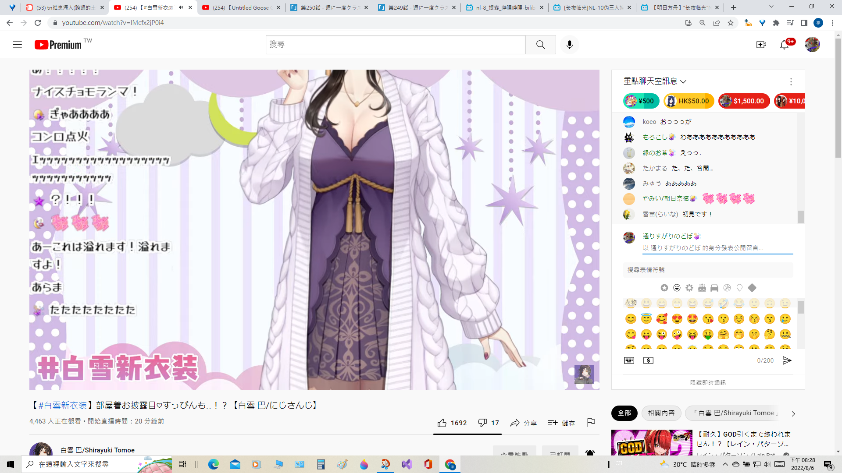Click the chat message input line
The height and width of the screenshot is (473, 842).
[717, 248]
